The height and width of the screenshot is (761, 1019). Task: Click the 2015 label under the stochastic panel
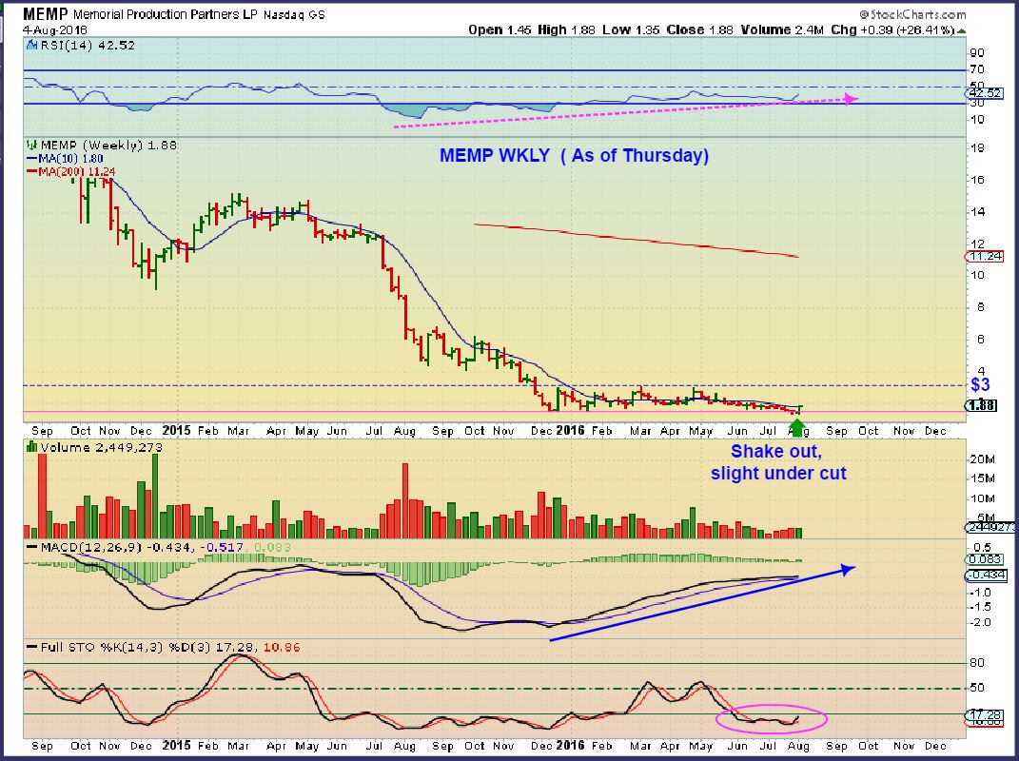pyautogui.click(x=176, y=745)
